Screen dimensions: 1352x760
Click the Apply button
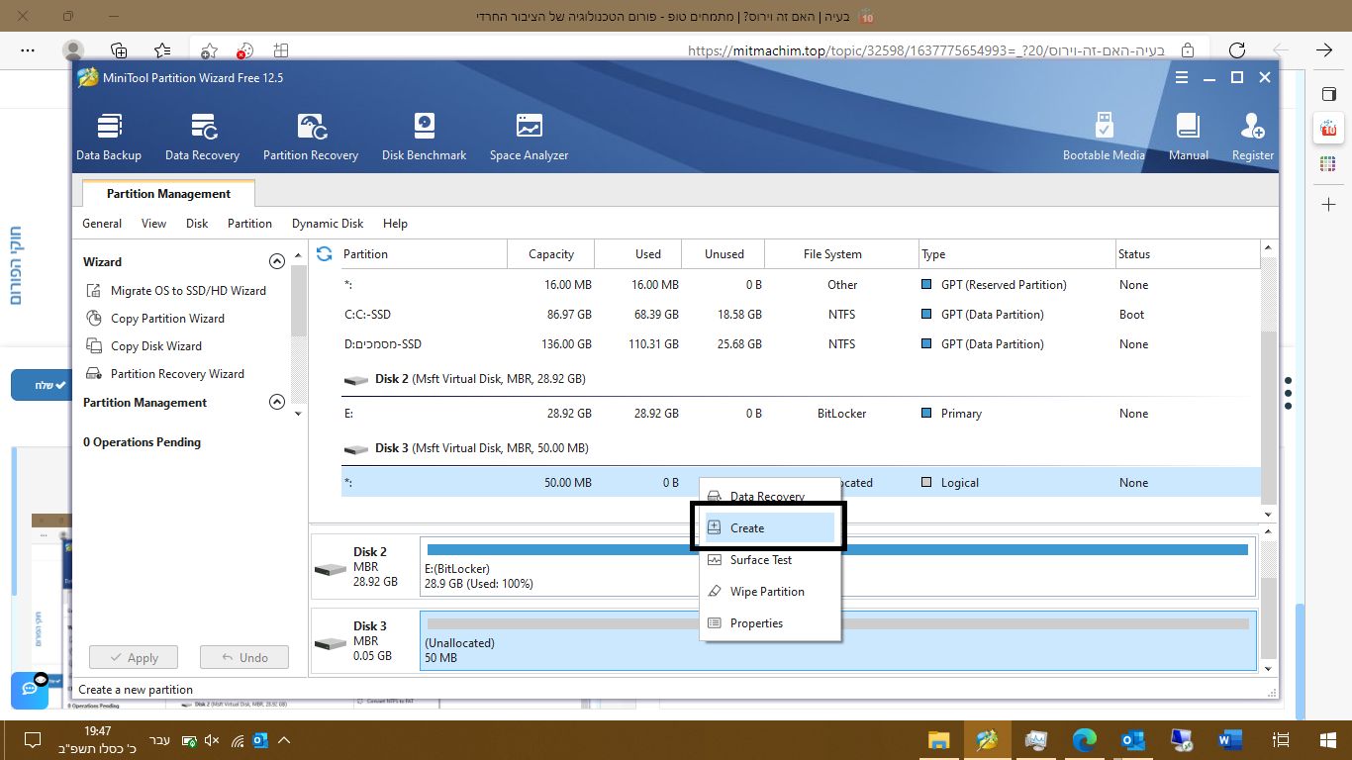point(134,657)
